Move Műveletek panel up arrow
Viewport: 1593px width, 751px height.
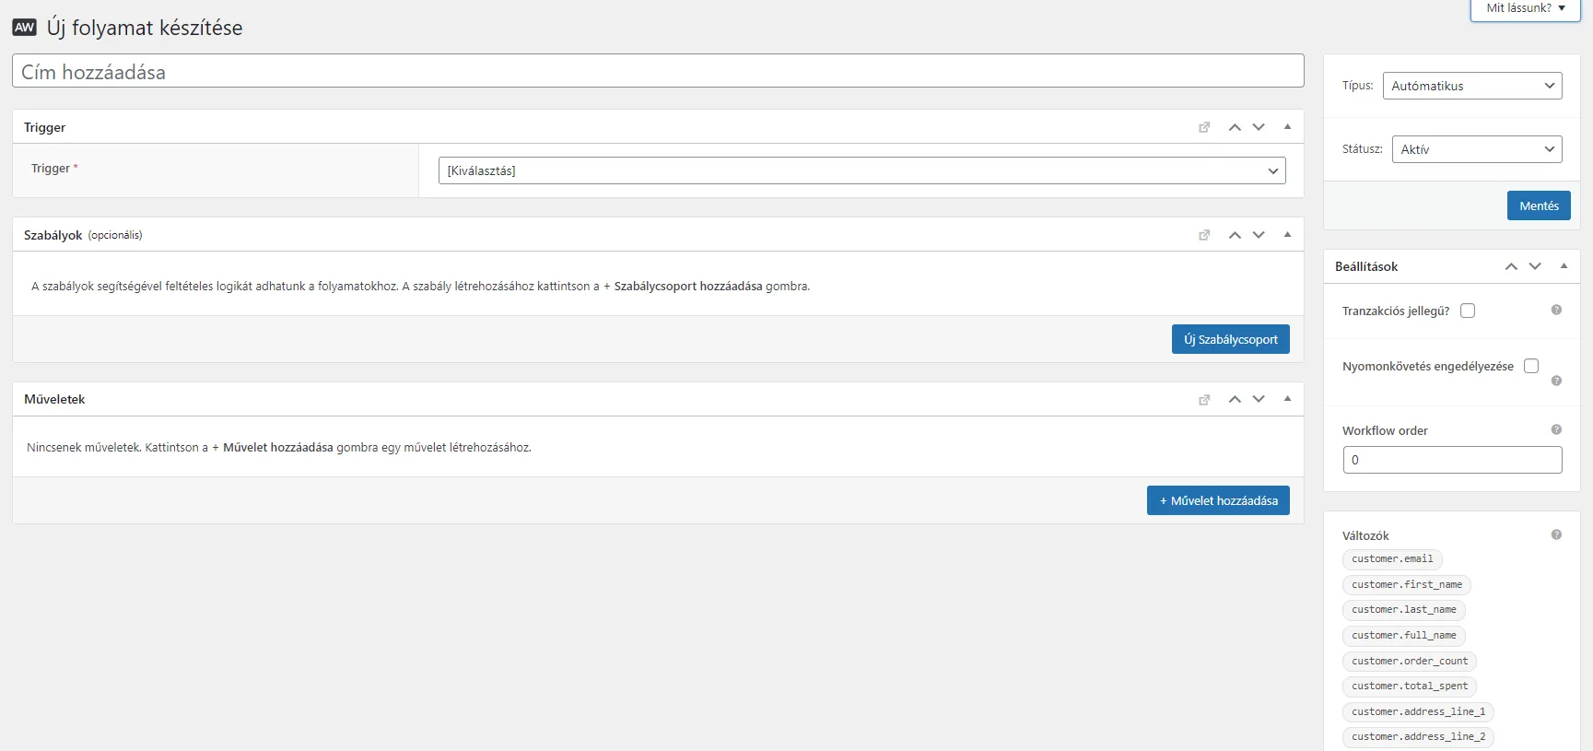click(1235, 399)
